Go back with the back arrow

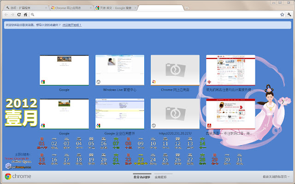6,15
